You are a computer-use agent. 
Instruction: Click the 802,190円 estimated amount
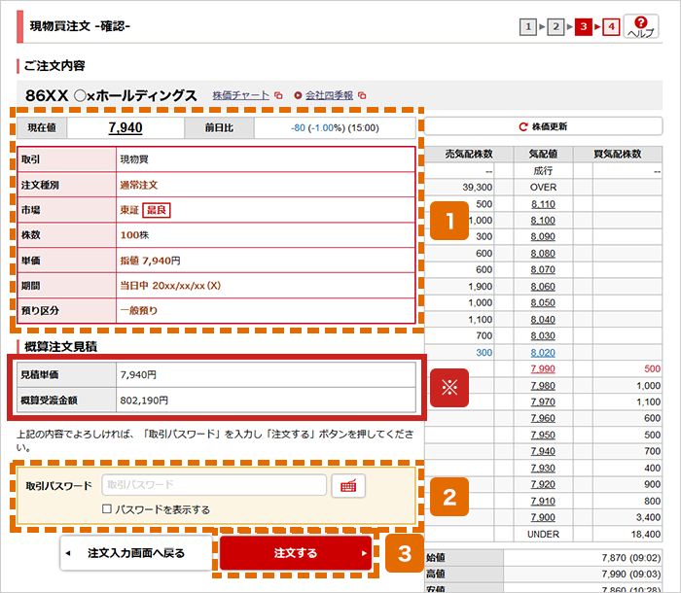click(144, 401)
